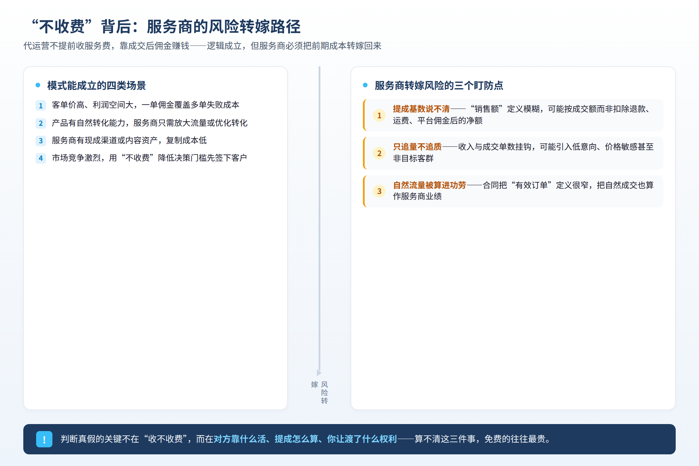The height and width of the screenshot is (466, 699).
Task: Click the text 非目标客群
Action: tap(413, 158)
